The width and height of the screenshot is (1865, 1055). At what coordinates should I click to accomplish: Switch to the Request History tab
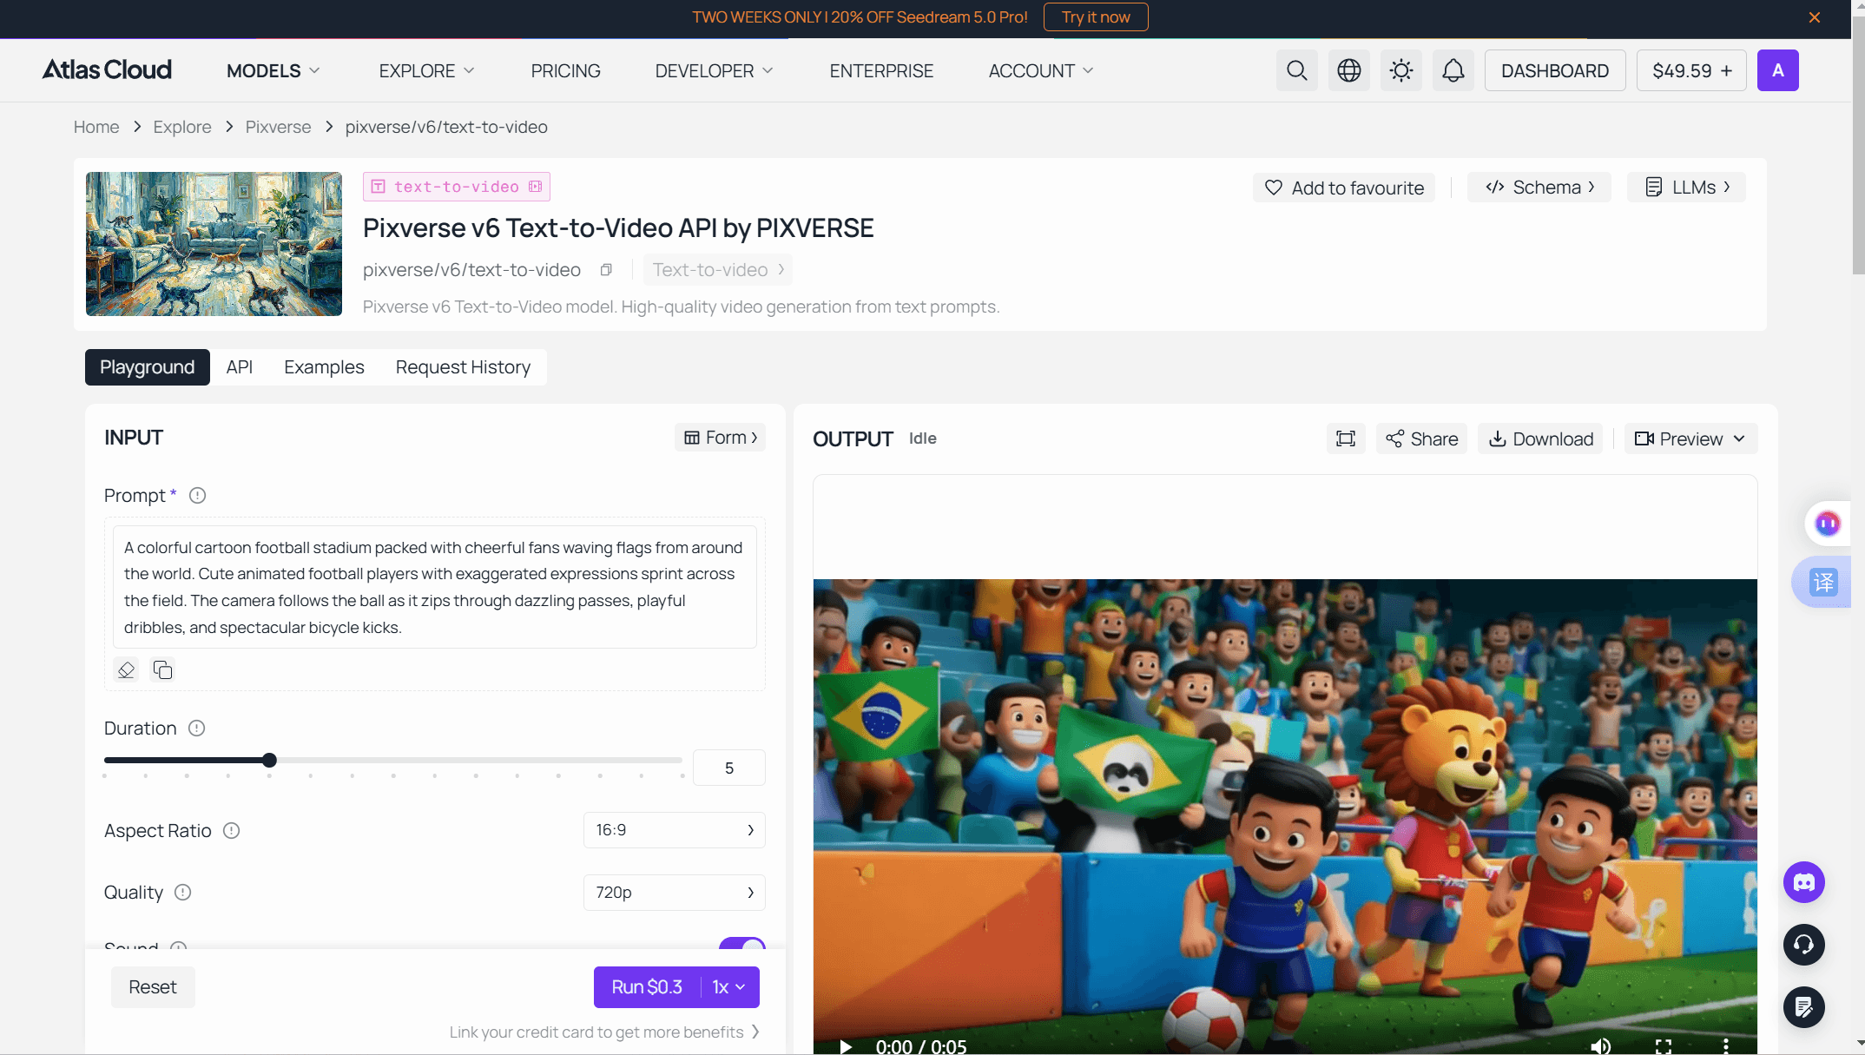tap(463, 367)
